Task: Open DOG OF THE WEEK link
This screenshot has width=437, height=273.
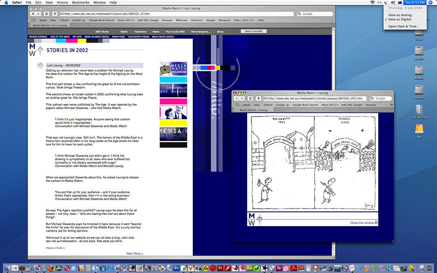Action: click(x=60, y=37)
